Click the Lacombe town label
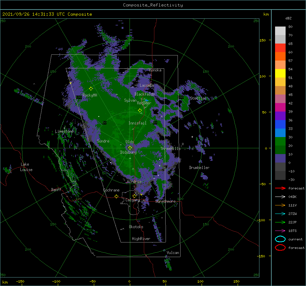Screen dimensions: 306x286 click(147, 85)
